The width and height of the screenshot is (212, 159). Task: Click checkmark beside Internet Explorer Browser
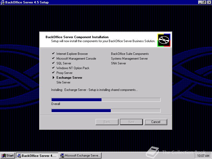coord(53,54)
